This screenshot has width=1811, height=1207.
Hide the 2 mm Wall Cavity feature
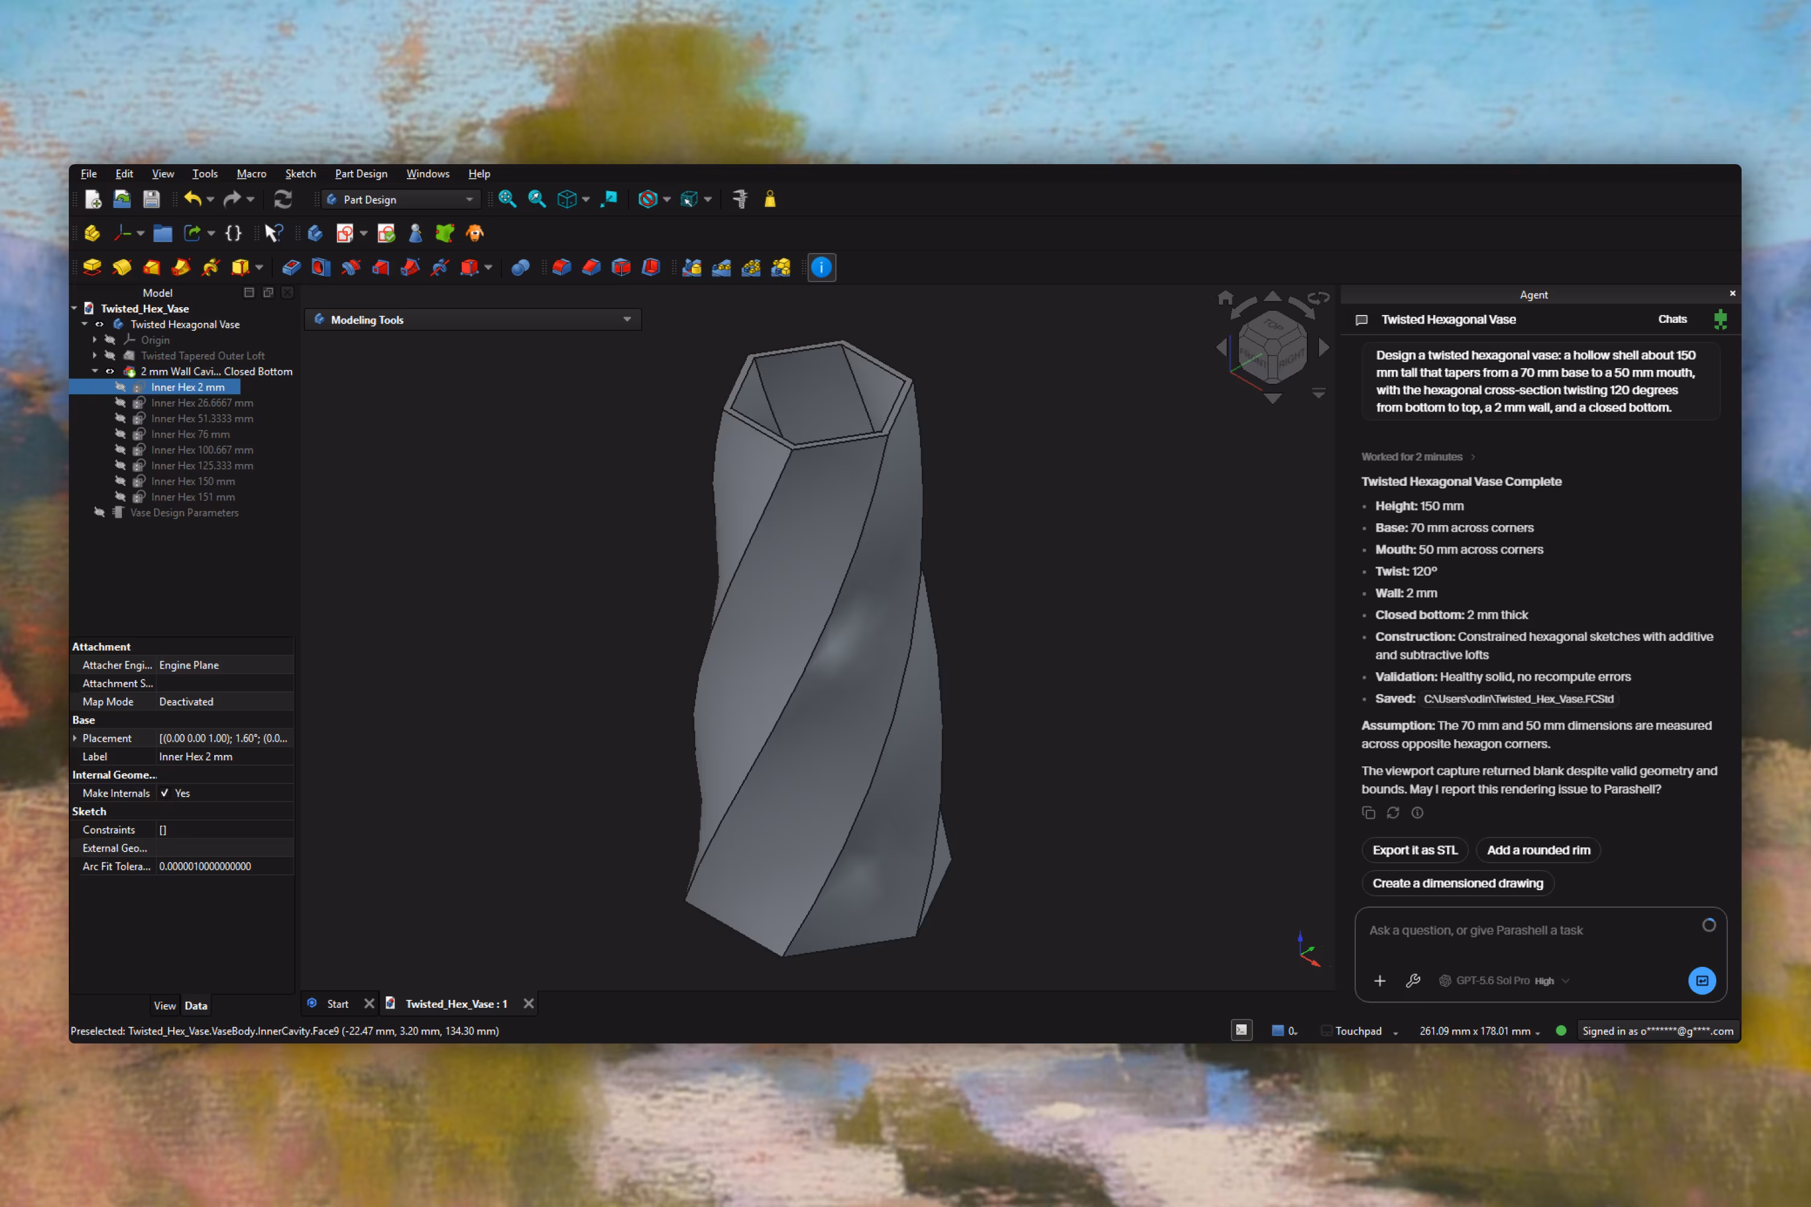click(110, 371)
